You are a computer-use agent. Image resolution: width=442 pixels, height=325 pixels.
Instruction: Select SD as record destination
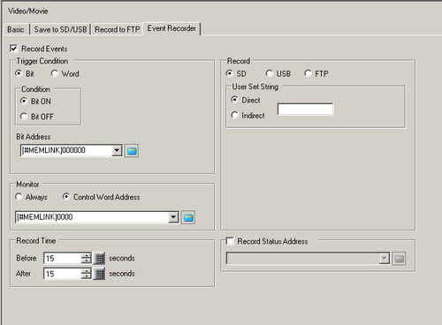coord(230,73)
